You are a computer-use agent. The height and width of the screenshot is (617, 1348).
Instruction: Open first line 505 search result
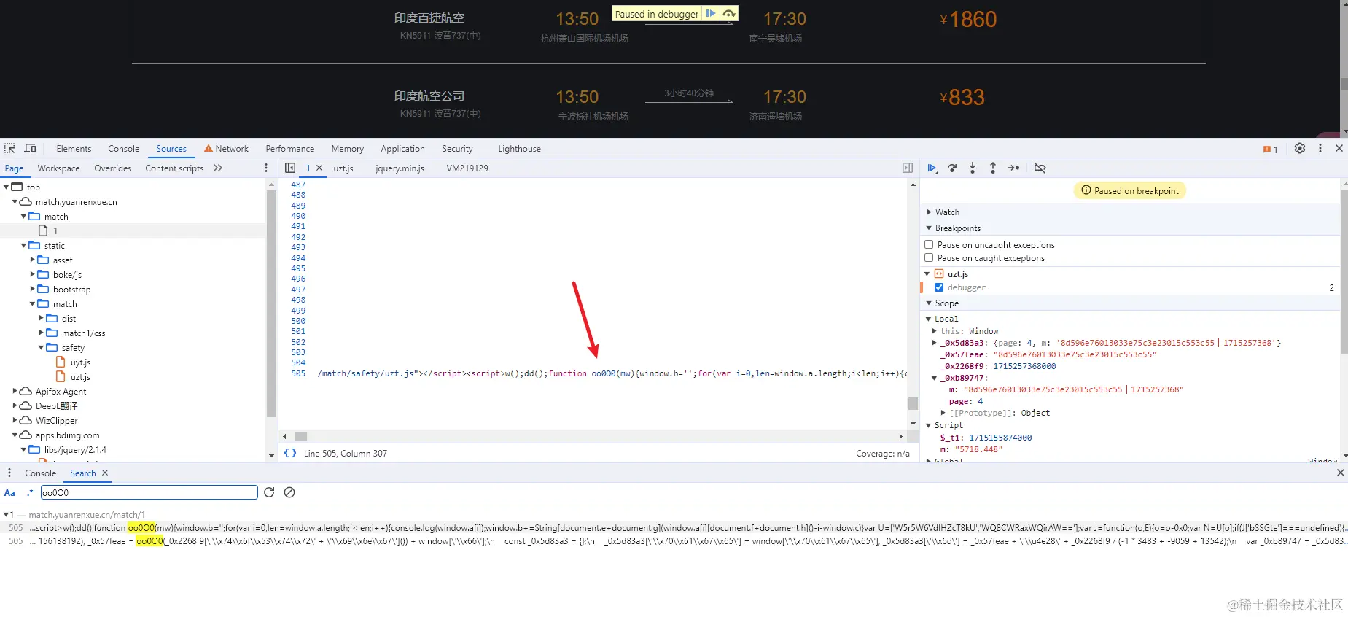click(x=674, y=527)
